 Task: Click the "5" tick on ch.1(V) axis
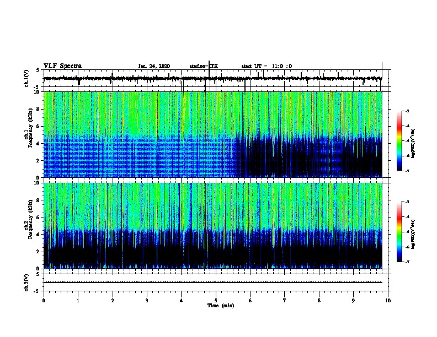[38, 70]
